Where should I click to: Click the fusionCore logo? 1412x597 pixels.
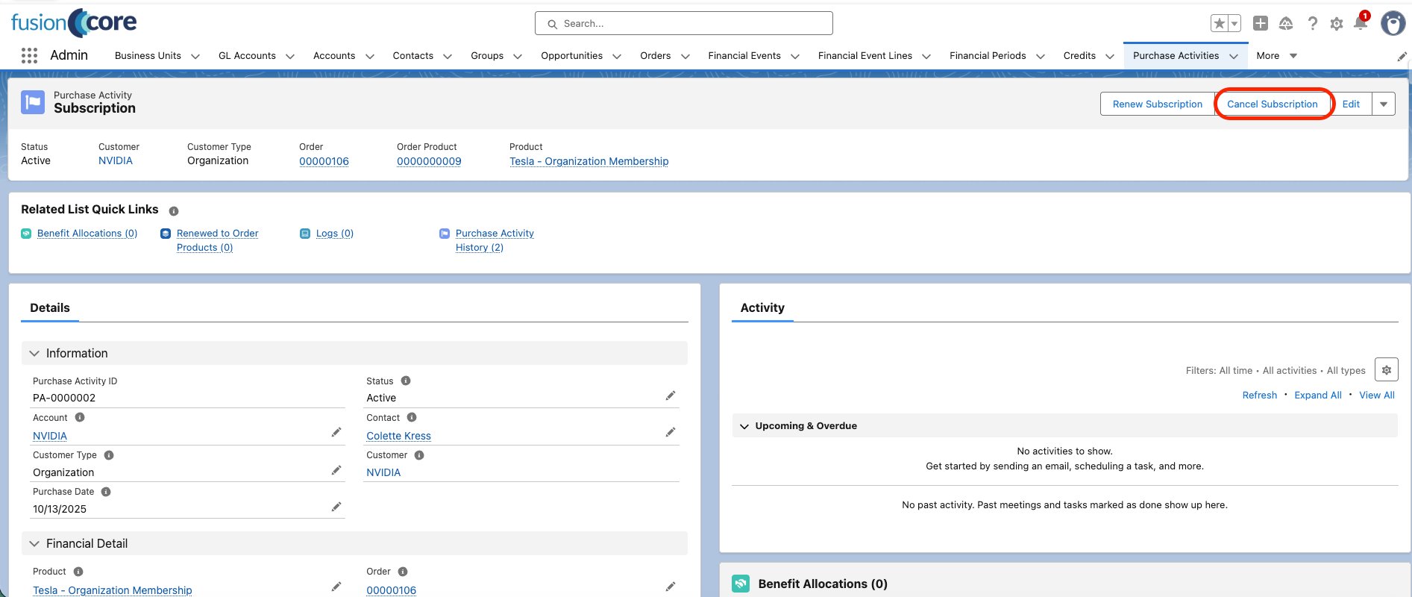click(x=74, y=23)
